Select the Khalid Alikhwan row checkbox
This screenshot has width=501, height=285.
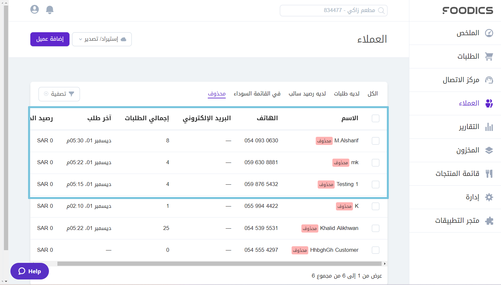[375, 228]
